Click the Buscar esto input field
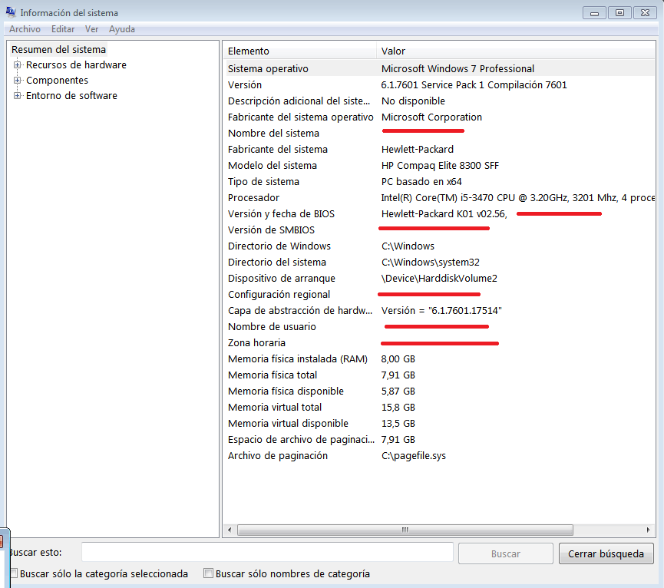Viewport: 664px width, 588px height. tap(267, 552)
